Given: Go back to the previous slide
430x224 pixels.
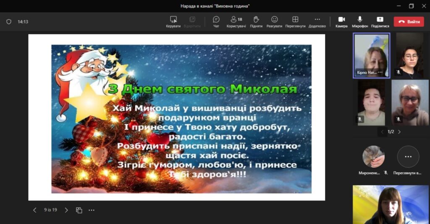Looking at the screenshot, I should click(x=35, y=210).
